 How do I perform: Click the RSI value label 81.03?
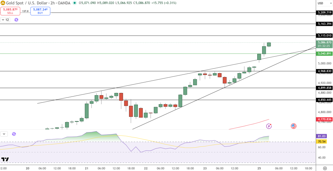tap(321, 136)
